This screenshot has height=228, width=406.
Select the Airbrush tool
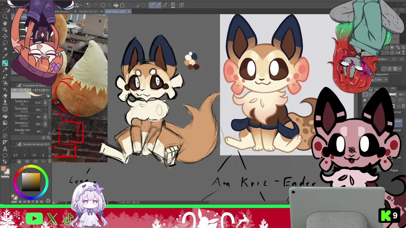(x=5, y=83)
